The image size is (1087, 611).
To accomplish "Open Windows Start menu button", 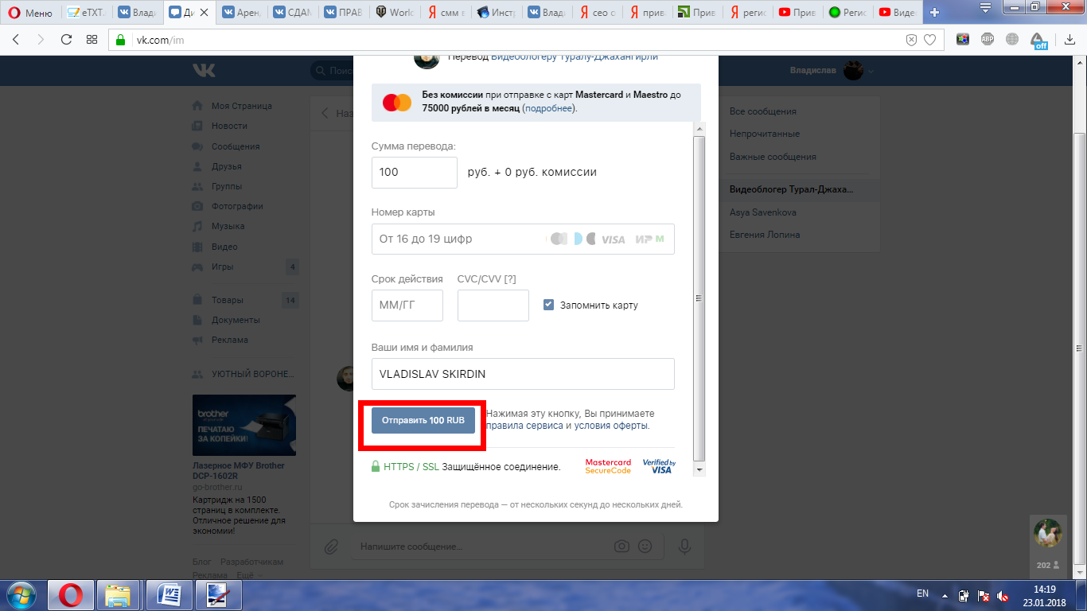I will coord(21,594).
